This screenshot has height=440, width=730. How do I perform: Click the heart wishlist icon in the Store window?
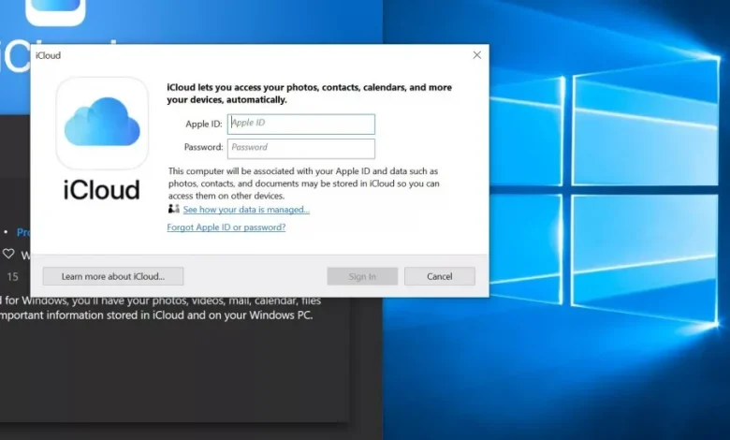tap(8, 254)
